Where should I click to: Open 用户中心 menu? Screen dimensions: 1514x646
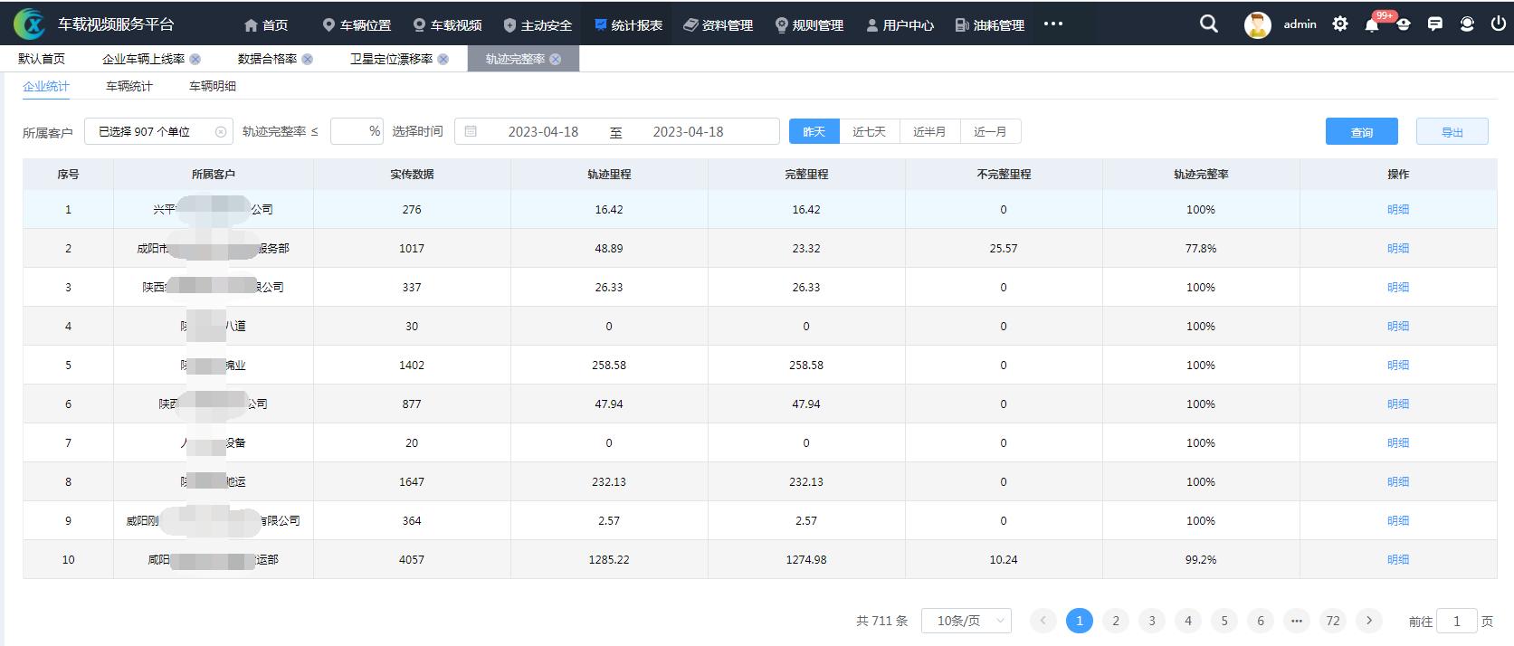click(x=900, y=25)
